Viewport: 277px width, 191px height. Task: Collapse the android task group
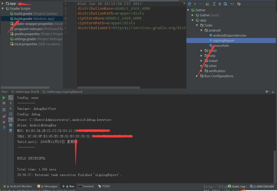[202, 31]
